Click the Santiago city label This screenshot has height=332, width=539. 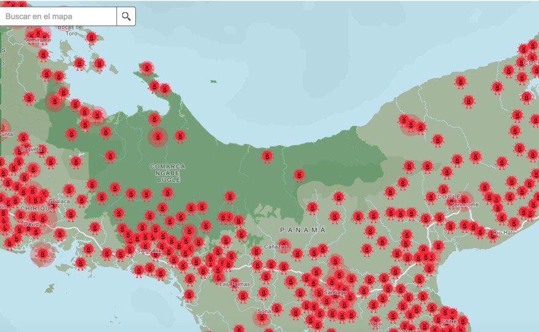click(x=335, y=293)
